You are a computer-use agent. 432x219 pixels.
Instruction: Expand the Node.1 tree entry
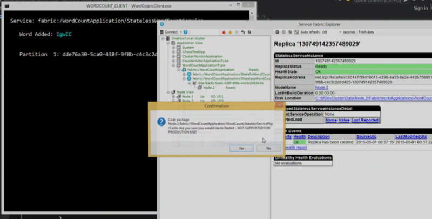[x=173, y=97]
